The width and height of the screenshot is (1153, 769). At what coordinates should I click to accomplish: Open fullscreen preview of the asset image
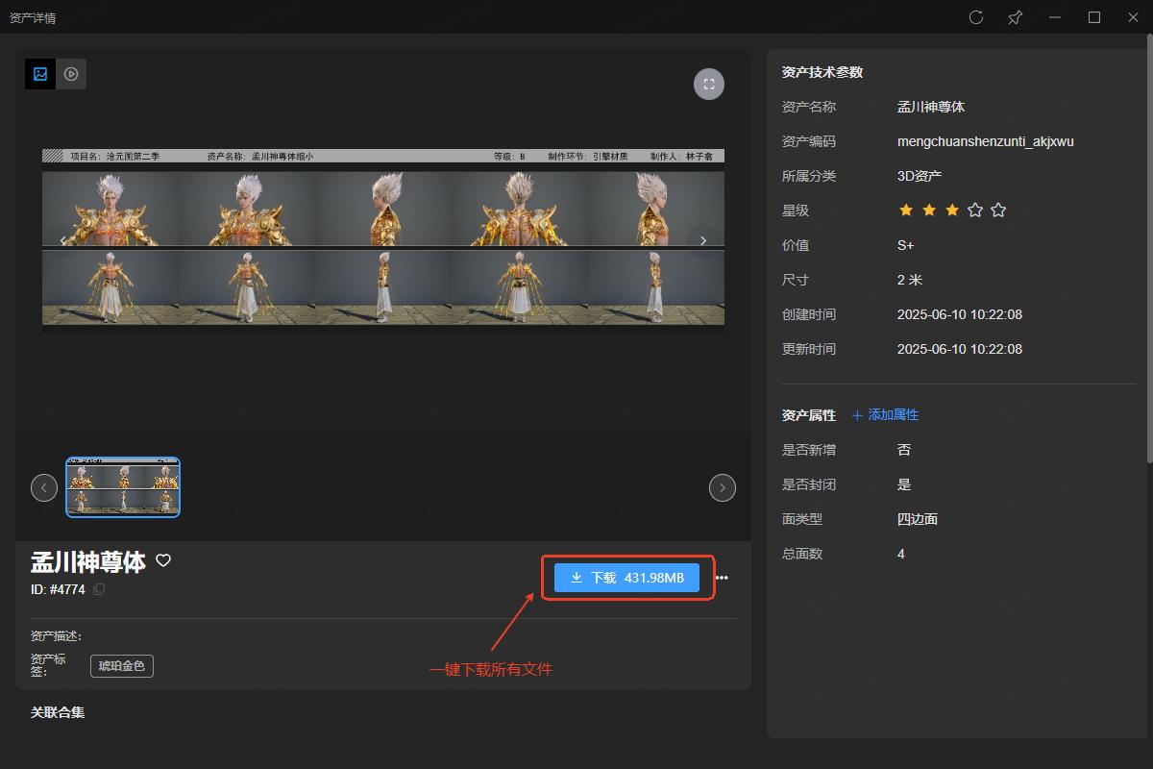click(709, 84)
